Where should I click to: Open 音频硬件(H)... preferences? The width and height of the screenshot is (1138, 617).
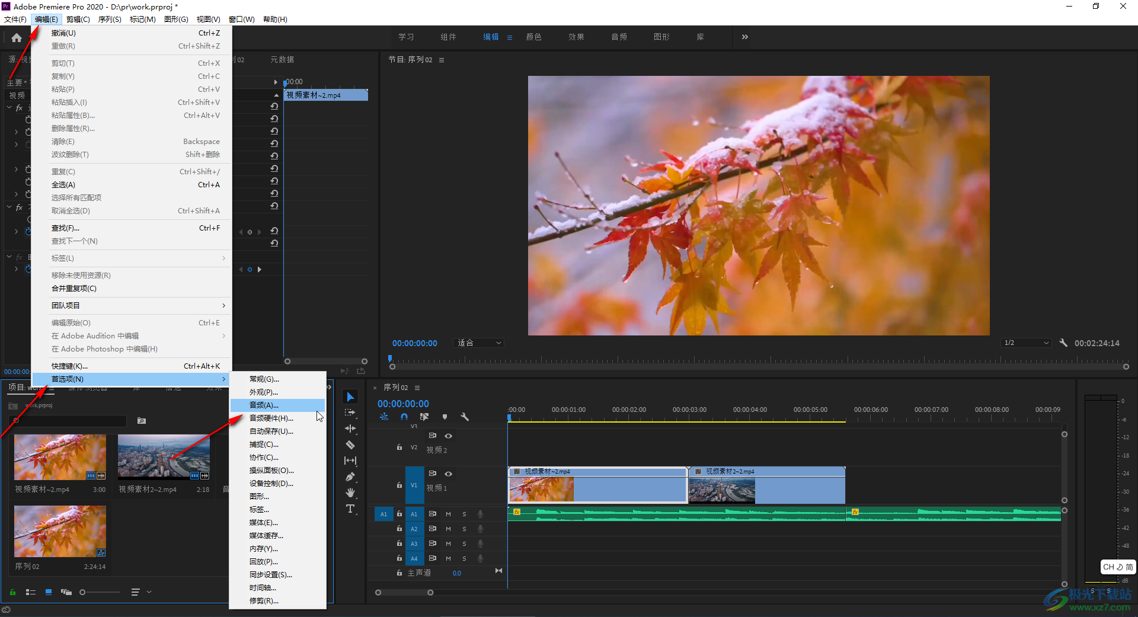[x=277, y=418]
